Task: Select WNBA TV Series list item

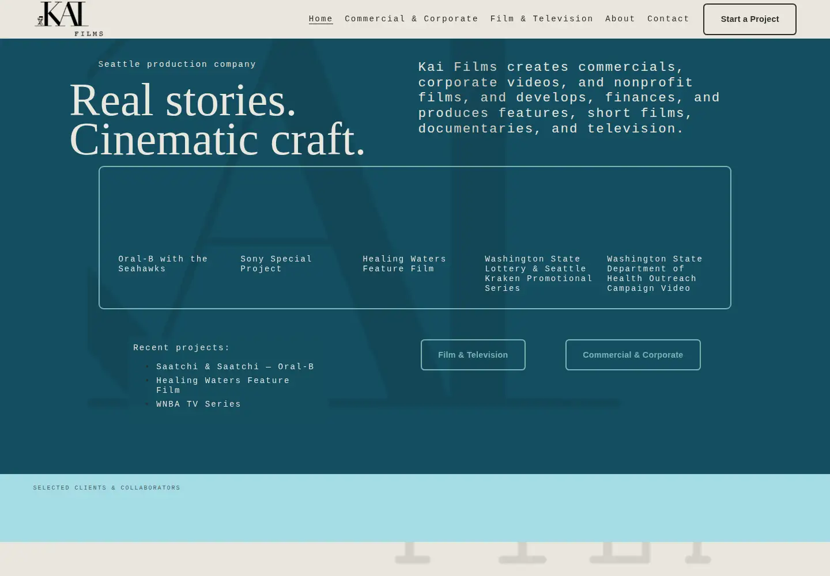Action: tap(199, 404)
